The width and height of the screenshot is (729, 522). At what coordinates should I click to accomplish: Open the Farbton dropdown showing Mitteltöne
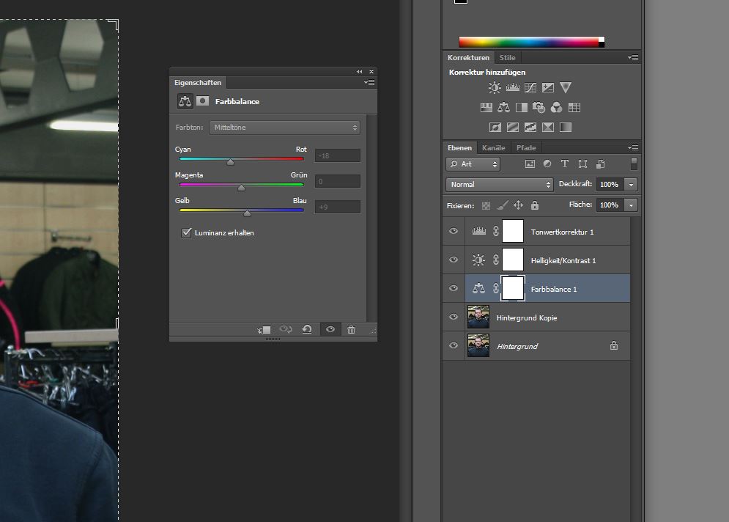click(x=284, y=128)
